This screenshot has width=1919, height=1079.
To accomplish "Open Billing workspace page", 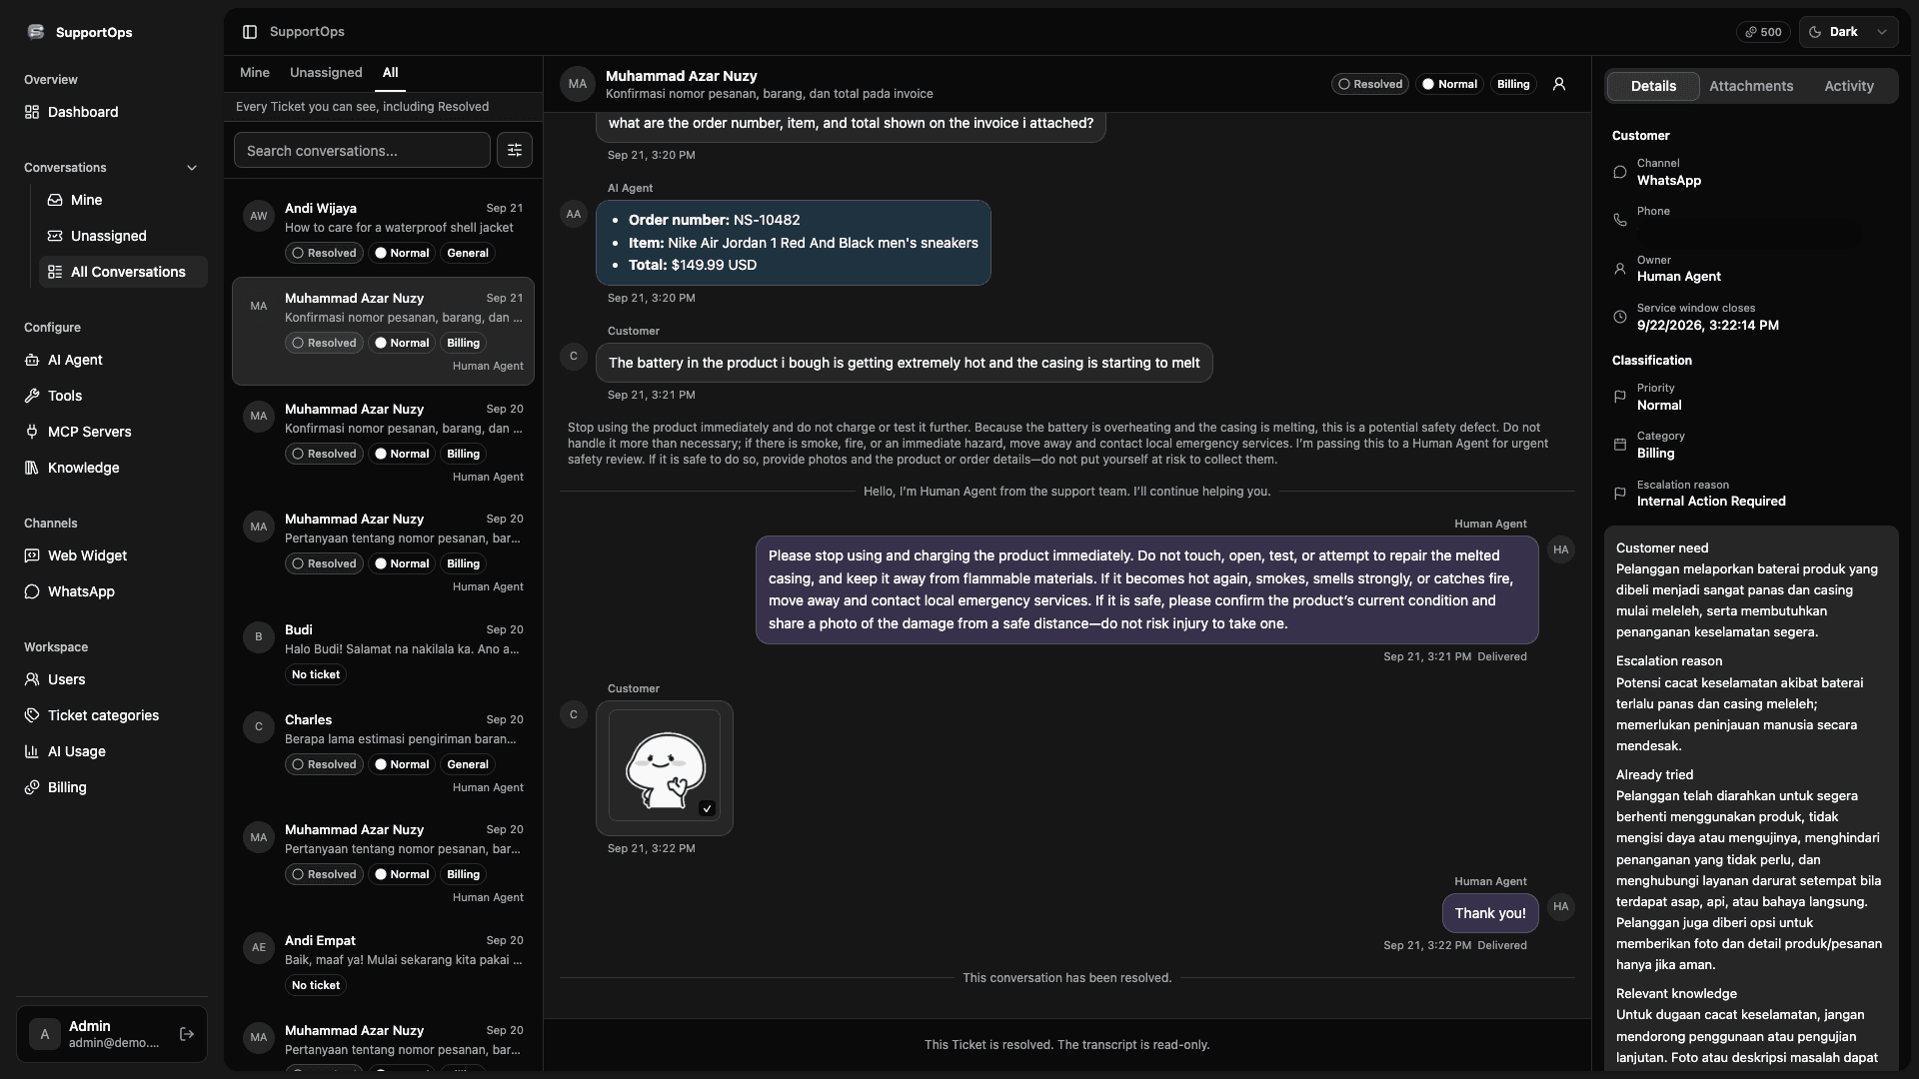I will point(112,787).
